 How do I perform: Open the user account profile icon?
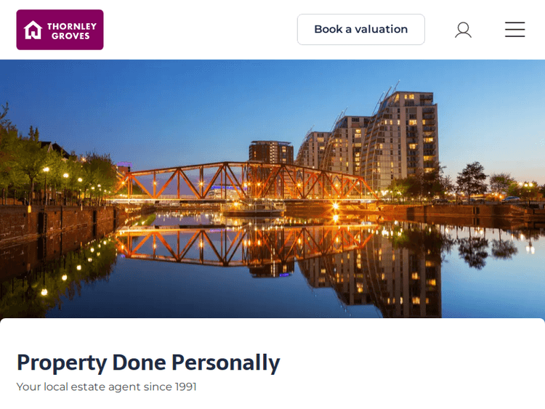pos(463,30)
